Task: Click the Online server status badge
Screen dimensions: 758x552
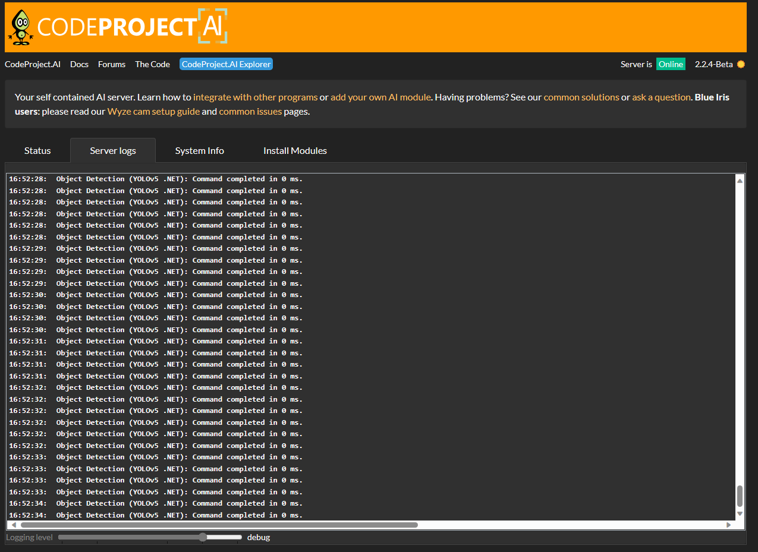Action: coord(671,64)
